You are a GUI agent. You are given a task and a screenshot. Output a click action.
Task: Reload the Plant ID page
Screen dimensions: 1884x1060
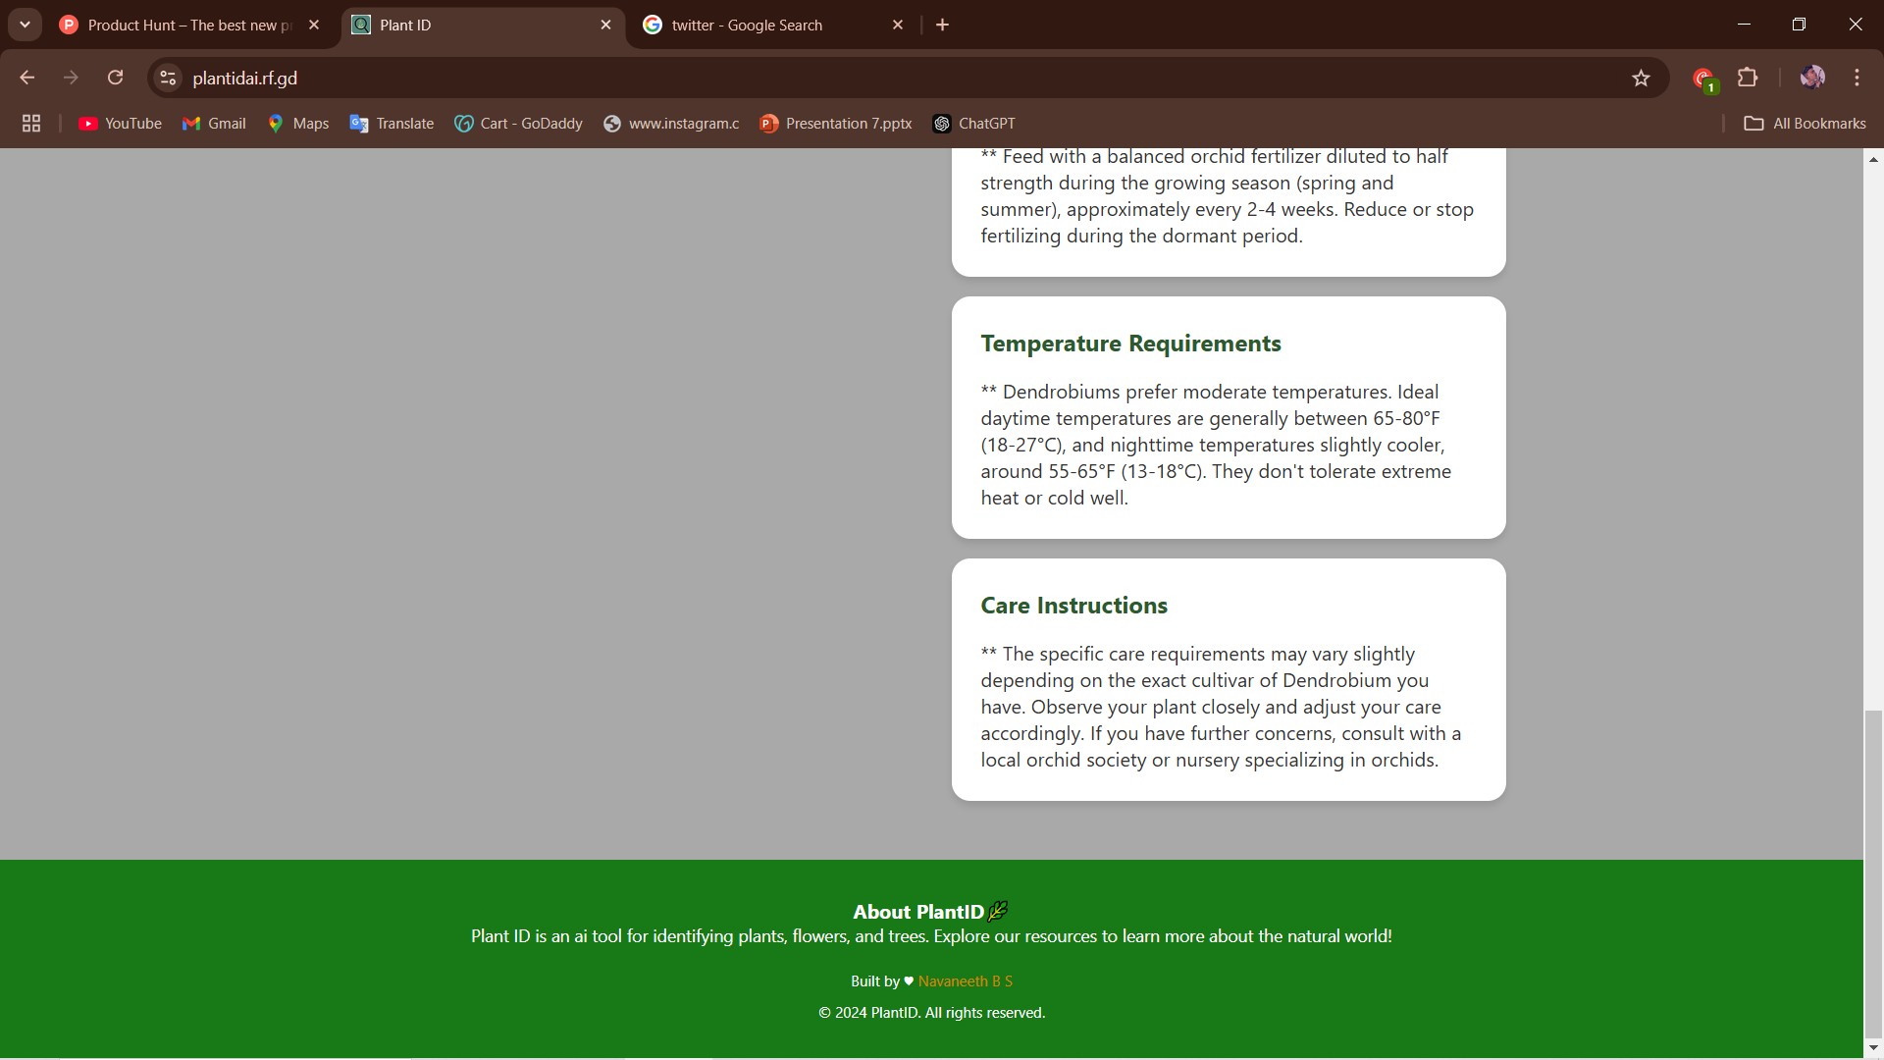(115, 78)
